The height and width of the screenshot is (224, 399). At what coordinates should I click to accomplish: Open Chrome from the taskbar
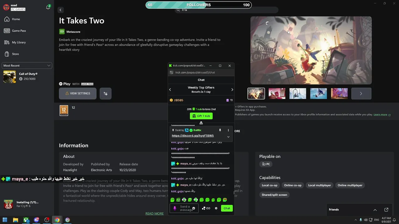57,220
